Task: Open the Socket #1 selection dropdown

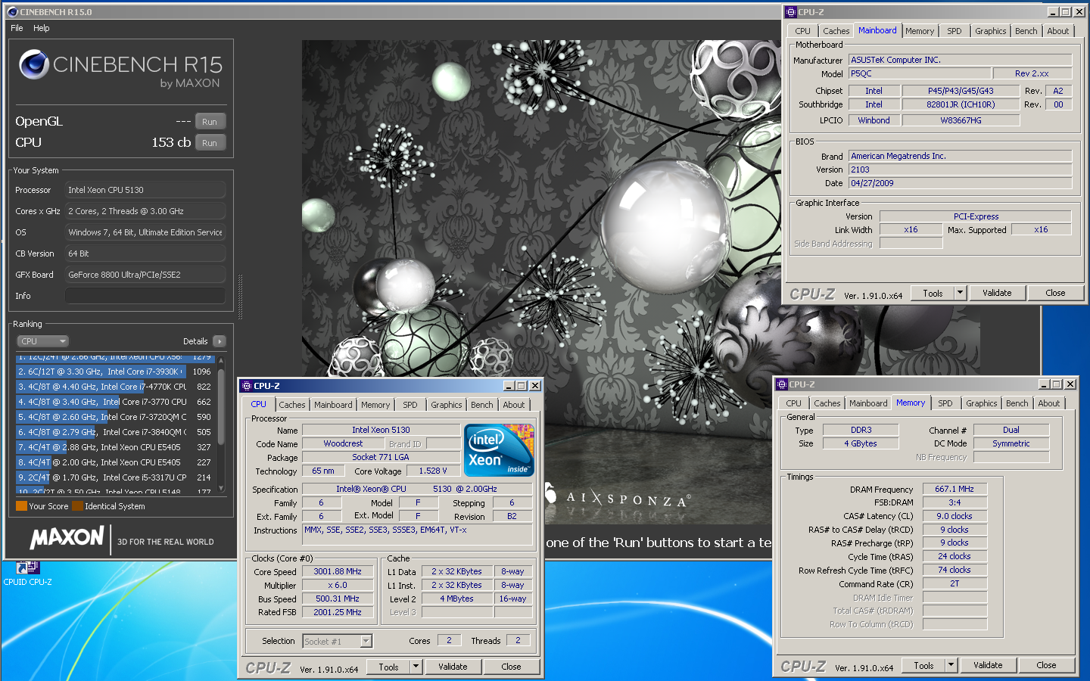Action: 338,641
